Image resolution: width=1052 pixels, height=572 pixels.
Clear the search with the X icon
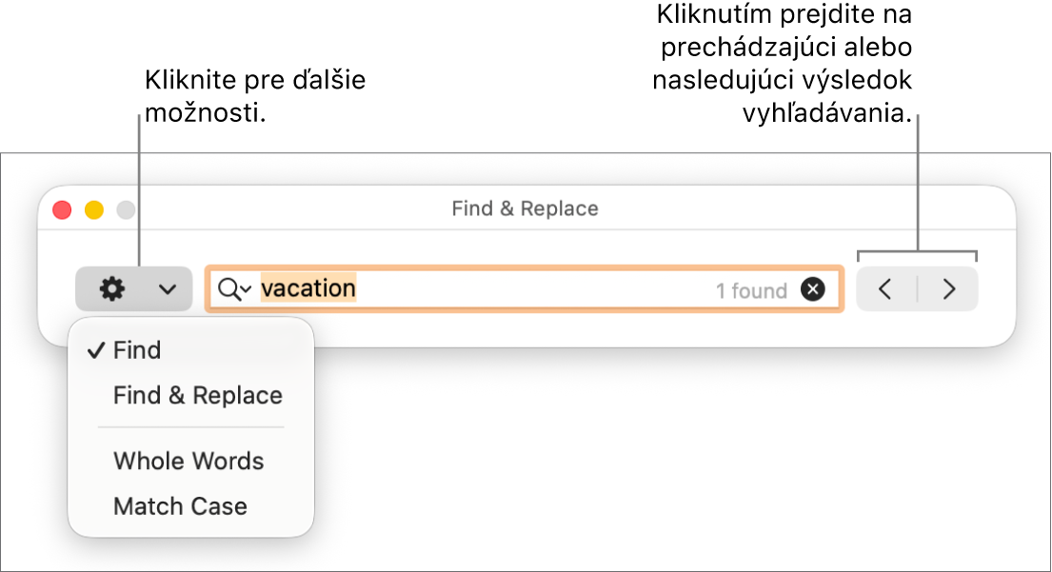(x=812, y=289)
